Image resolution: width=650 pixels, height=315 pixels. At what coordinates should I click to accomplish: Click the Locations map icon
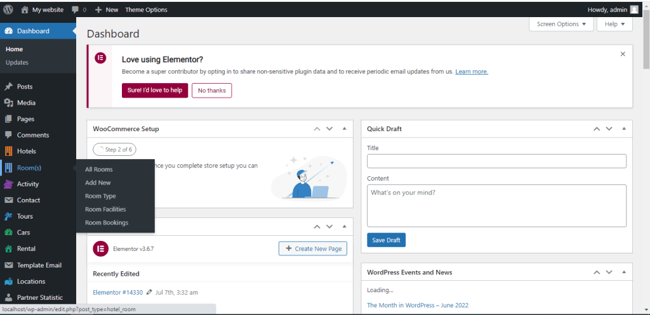tap(8, 281)
